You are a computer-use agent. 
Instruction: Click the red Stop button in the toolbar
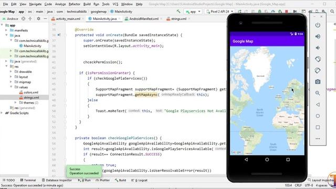[287, 12]
